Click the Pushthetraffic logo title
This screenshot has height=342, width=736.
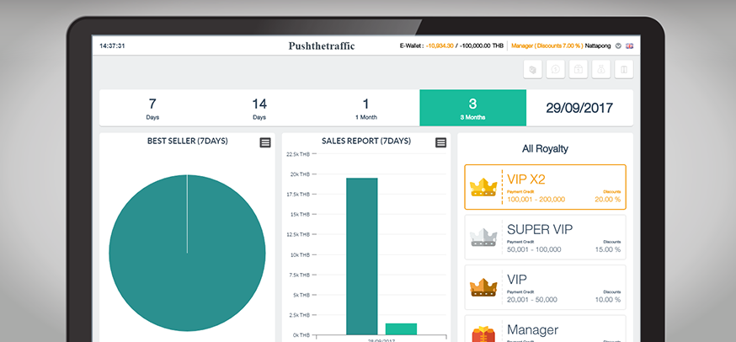[322, 45]
